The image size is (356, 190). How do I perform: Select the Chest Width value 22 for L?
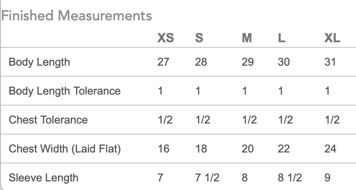[x=284, y=149]
